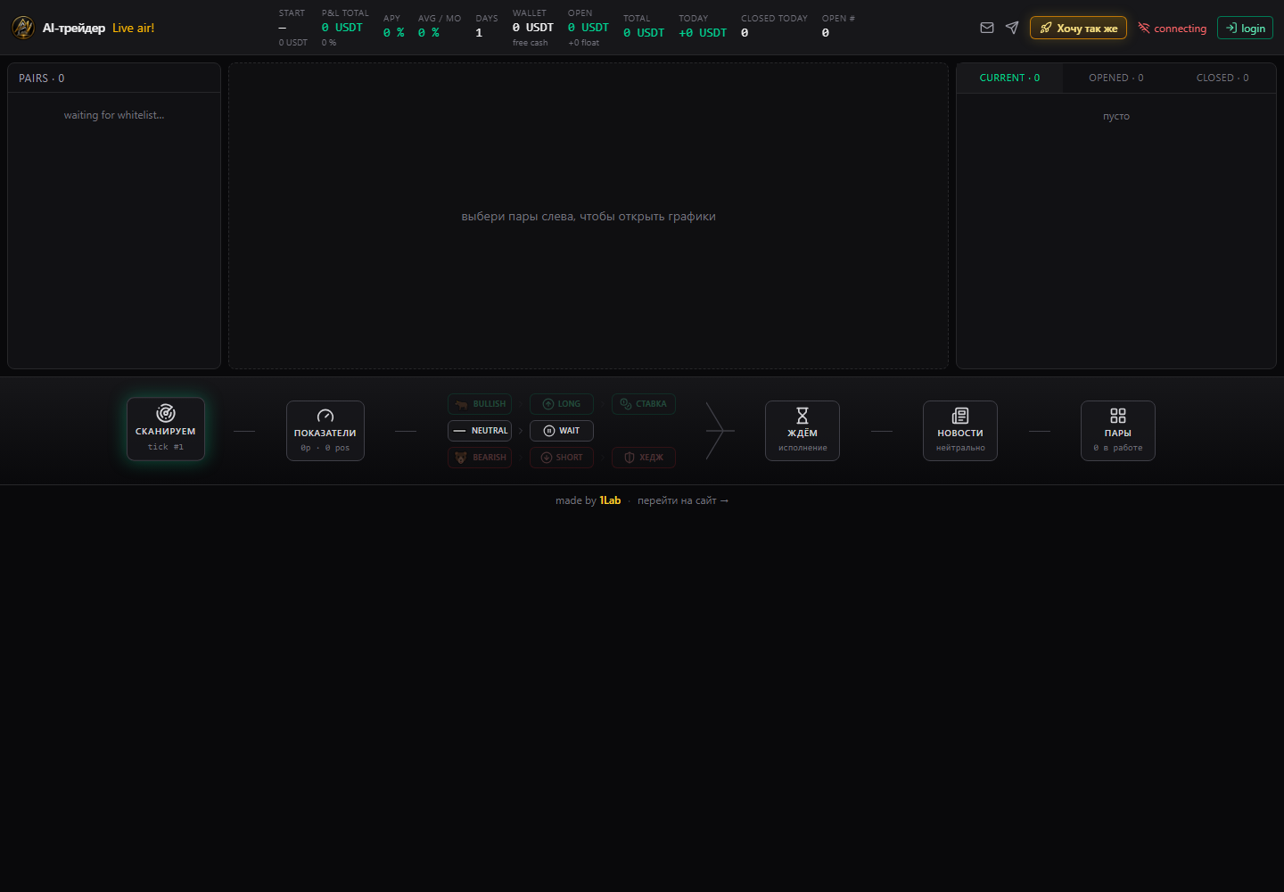Open the НОВОСТИ newspaper step

(960, 431)
